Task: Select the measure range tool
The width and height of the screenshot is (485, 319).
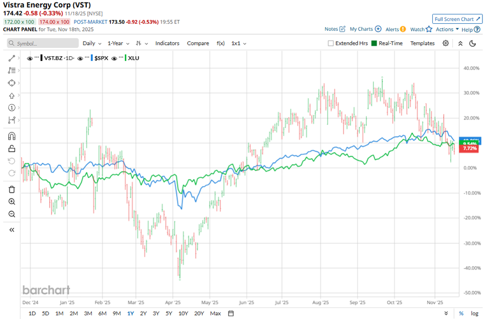Action: [11, 120]
